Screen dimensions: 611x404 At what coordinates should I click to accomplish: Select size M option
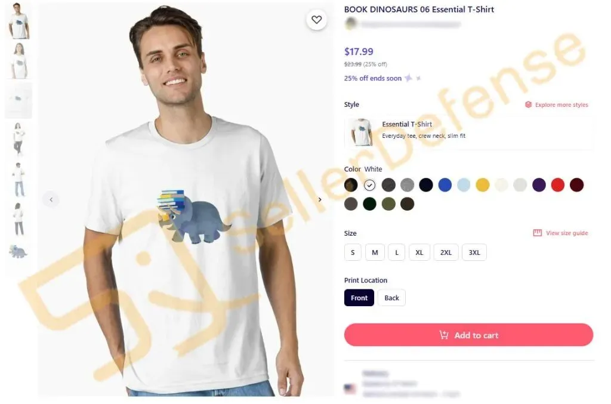tap(375, 252)
